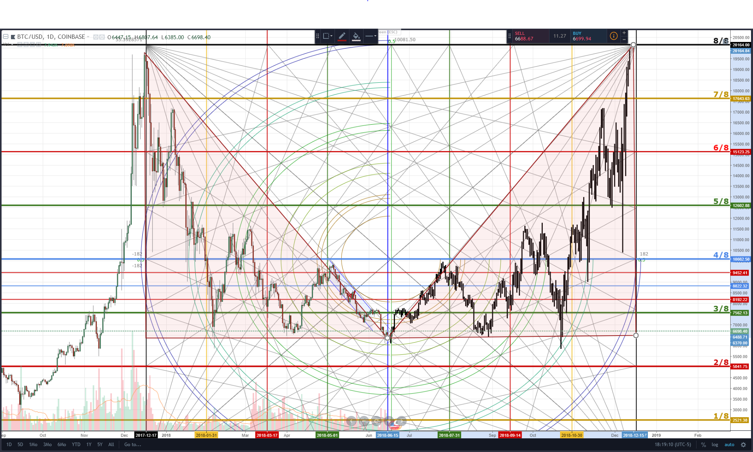The width and height of the screenshot is (753, 452).
Task: Decrease quantity with minus stepper
Action: click(624, 39)
